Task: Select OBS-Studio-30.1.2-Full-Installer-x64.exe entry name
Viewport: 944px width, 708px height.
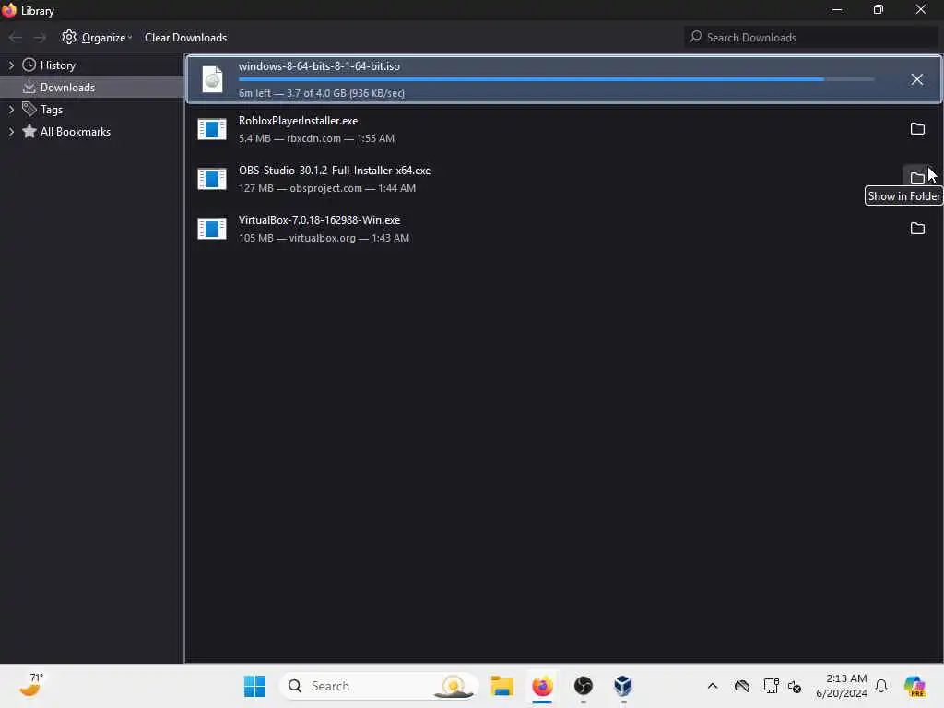Action: [335, 171]
